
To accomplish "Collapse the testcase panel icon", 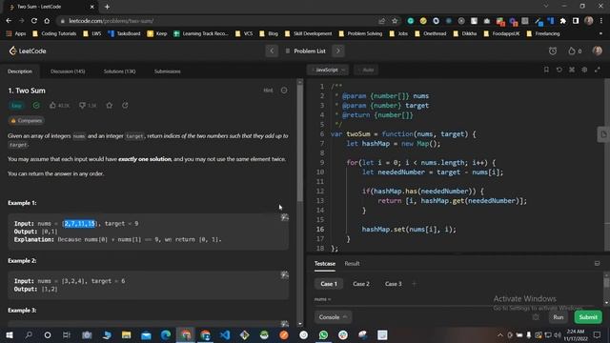I will coord(598,264).
